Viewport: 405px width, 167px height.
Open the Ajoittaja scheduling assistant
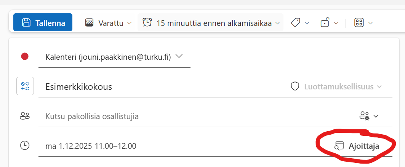click(357, 146)
